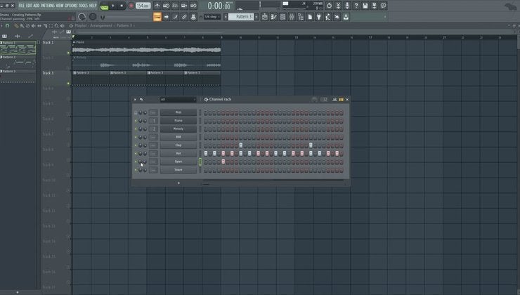Start playback with the play button
The width and height of the screenshot is (520, 295).
113,6
